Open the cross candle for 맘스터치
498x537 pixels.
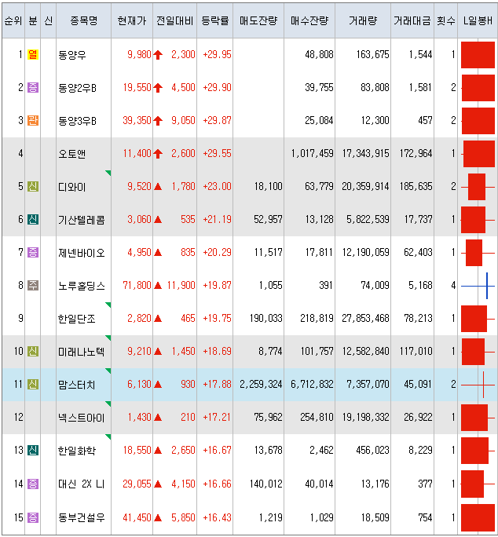[x=478, y=385]
